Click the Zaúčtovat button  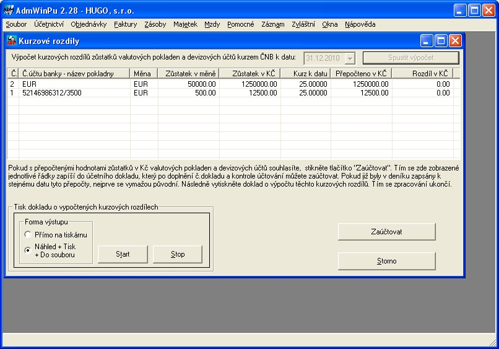point(386,232)
